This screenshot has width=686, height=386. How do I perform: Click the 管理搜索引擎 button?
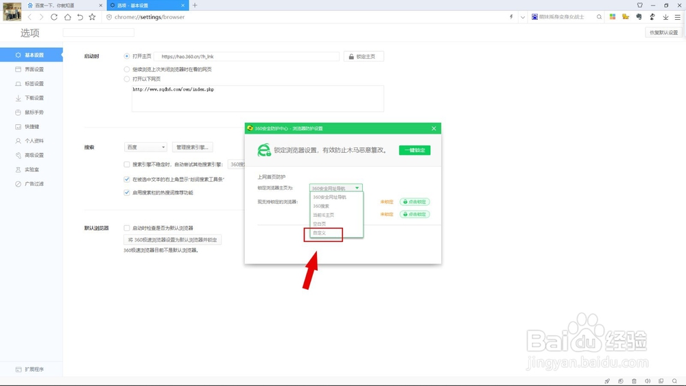192,147
